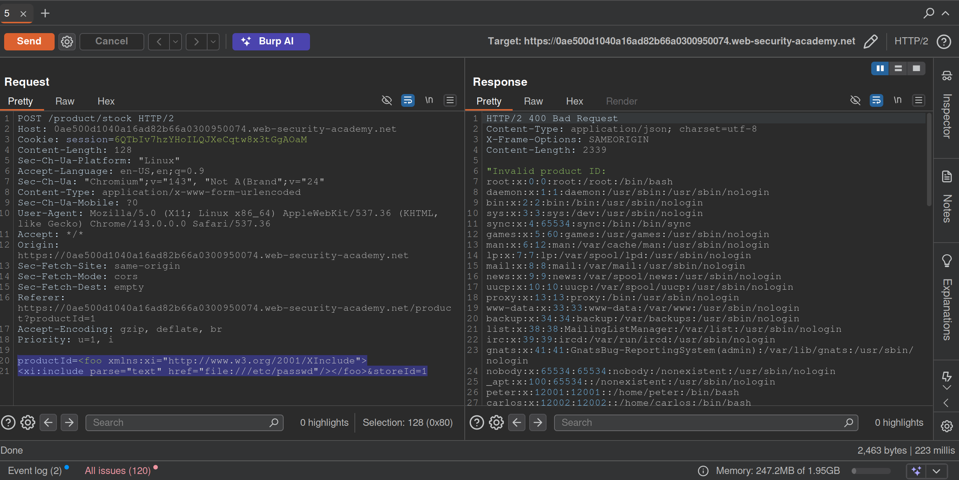Expand the back history dropdown arrow
The width and height of the screenshot is (959, 480).
(x=176, y=41)
